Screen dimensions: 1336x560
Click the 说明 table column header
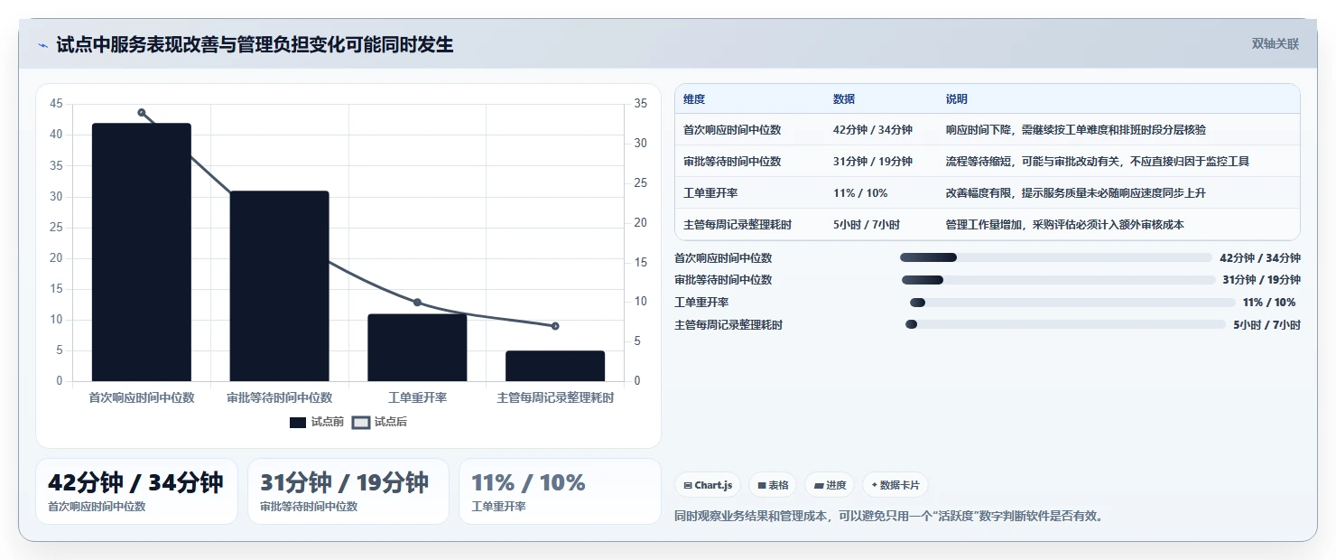coord(956,98)
